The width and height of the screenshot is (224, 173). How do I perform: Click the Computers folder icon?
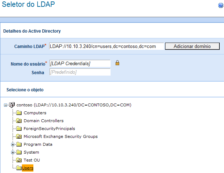coord(19,113)
